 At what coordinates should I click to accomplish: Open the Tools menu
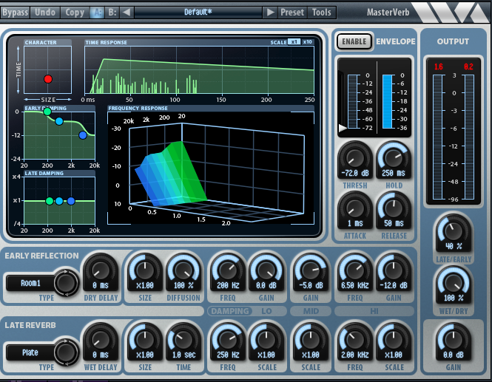[x=322, y=13]
